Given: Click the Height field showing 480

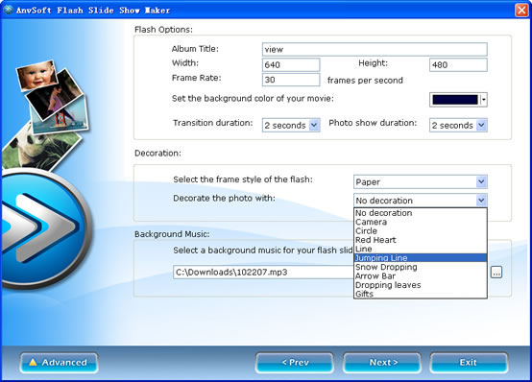Looking at the screenshot, I should 458,64.
